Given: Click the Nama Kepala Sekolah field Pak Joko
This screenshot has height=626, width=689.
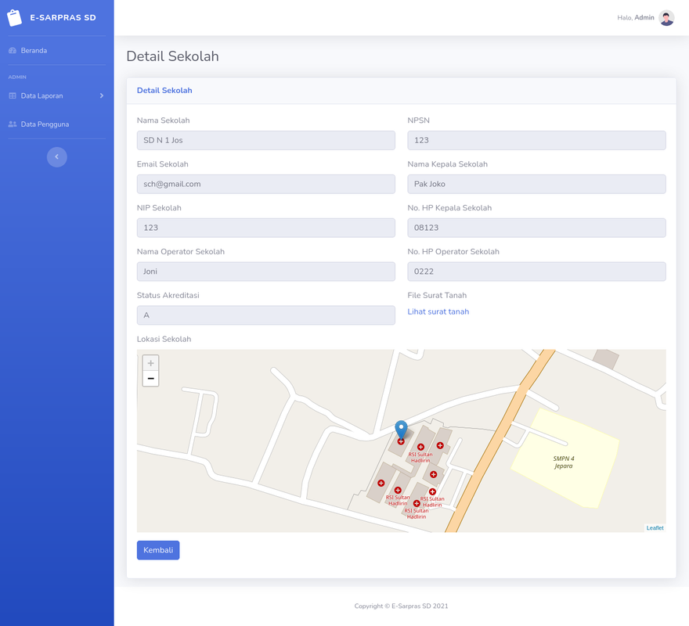Looking at the screenshot, I should tap(536, 184).
